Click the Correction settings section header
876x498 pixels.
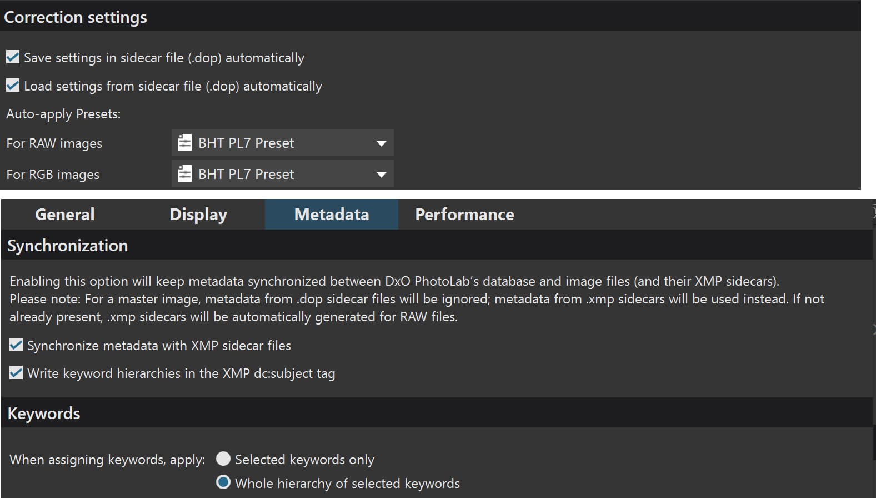click(76, 17)
